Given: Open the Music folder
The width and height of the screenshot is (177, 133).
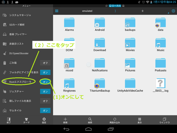Looking at the screenshot, I should click(x=160, y=45).
